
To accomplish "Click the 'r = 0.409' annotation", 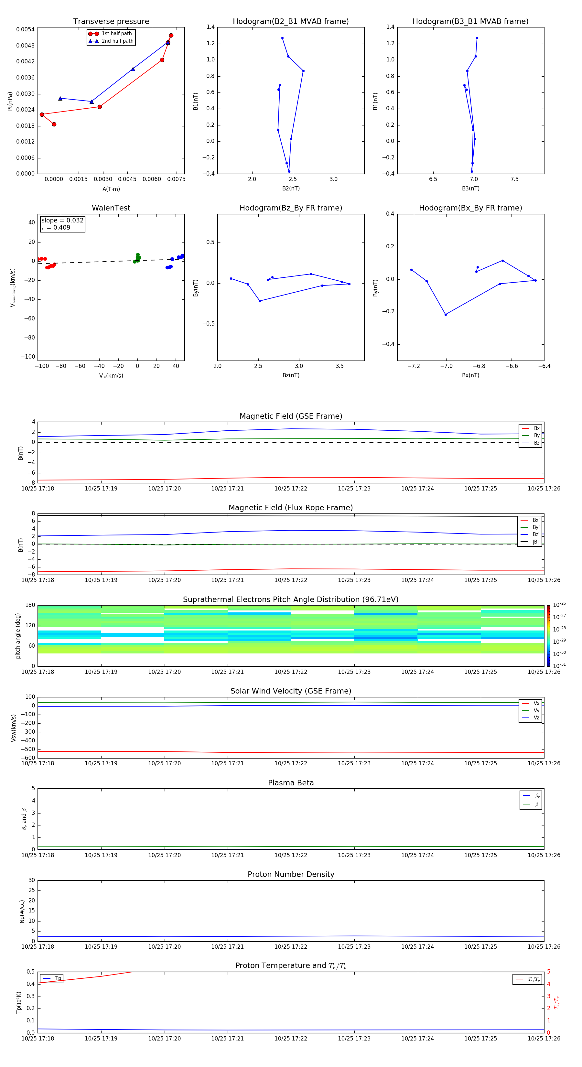I will (56, 227).
